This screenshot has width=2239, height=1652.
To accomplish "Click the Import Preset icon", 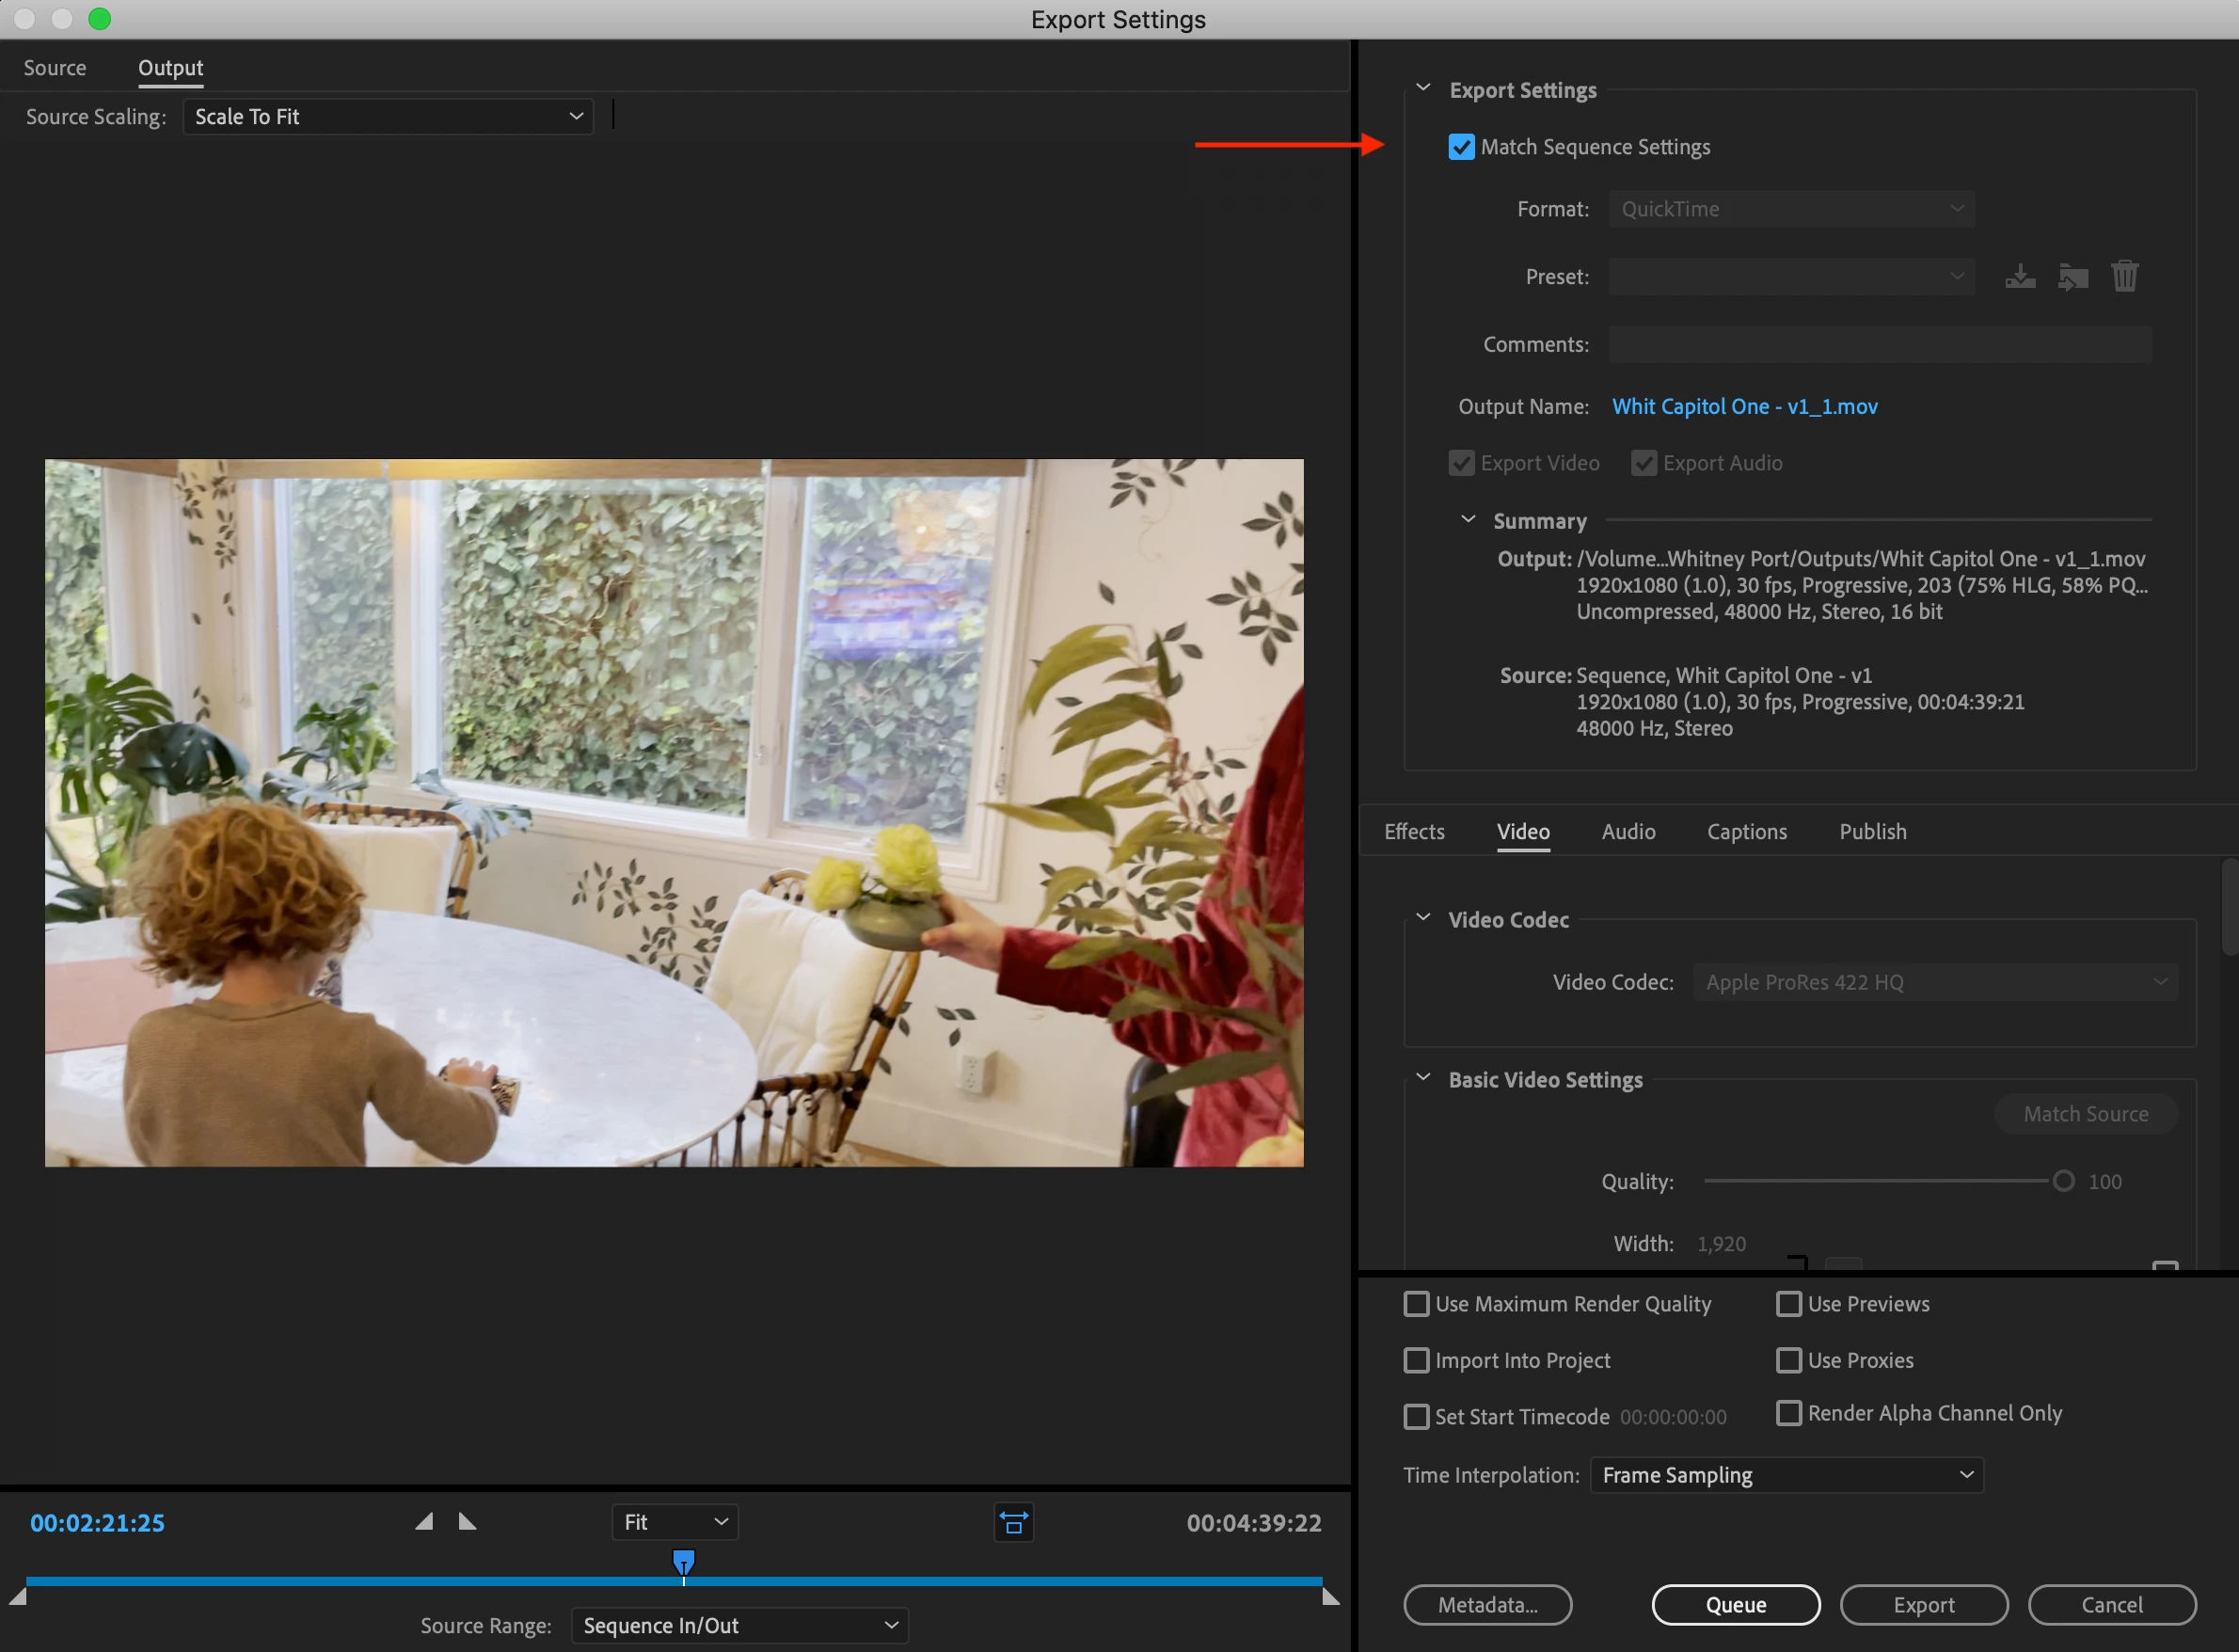I will click(x=2072, y=276).
